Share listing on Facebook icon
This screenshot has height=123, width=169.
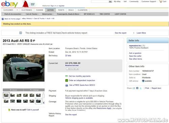[137, 88]
